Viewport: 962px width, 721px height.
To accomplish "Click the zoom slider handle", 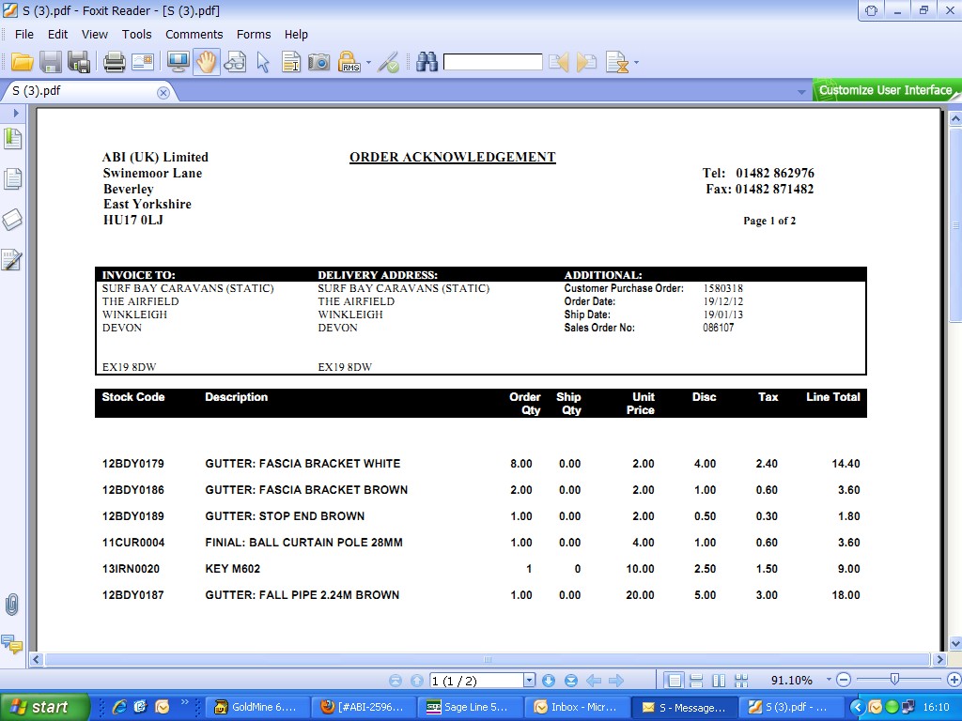I will 894,680.
